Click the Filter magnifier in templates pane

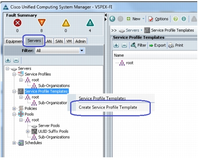133,45
